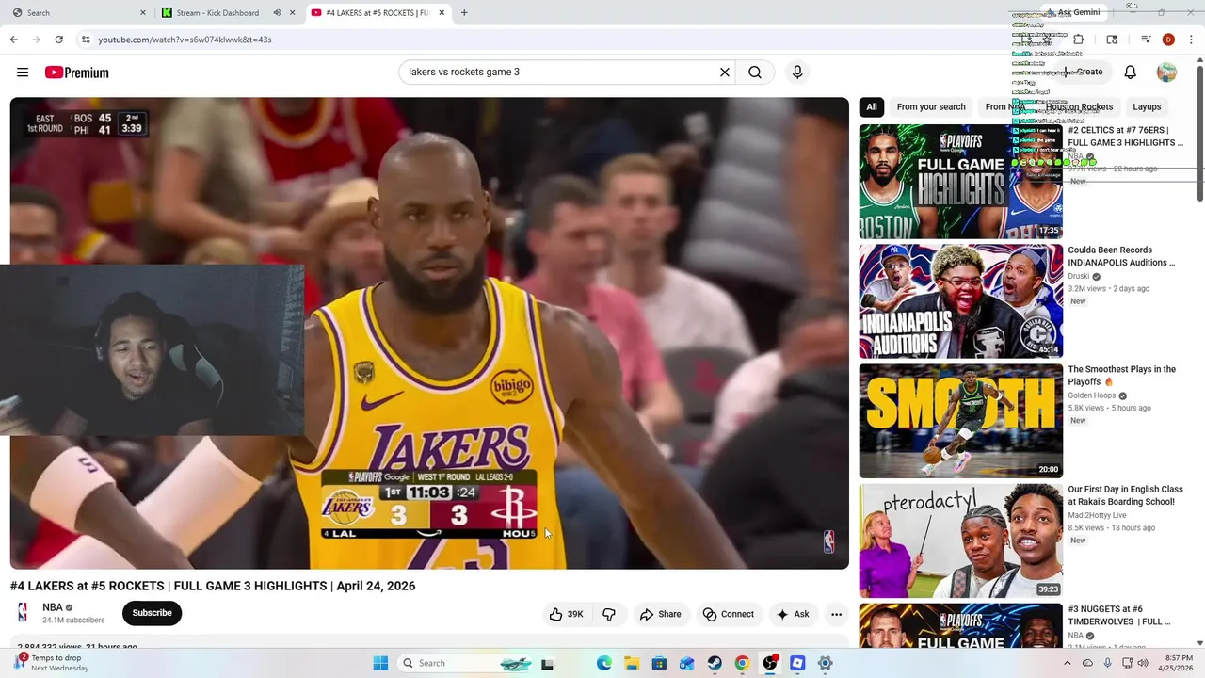Close the Kick Dashboard tab

tap(293, 13)
